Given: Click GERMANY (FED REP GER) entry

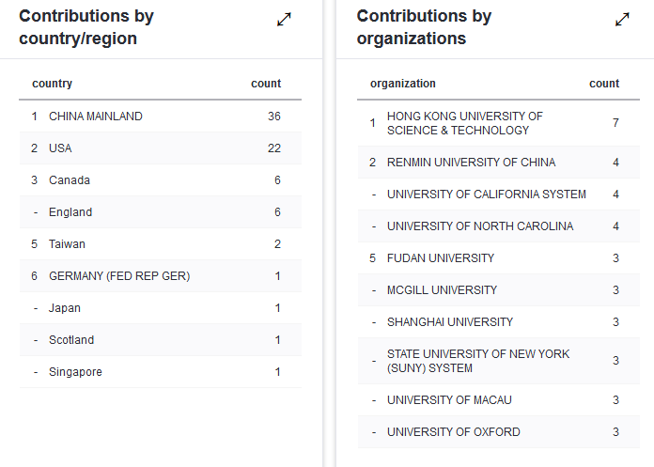Looking at the screenshot, I should click(161, 276).
